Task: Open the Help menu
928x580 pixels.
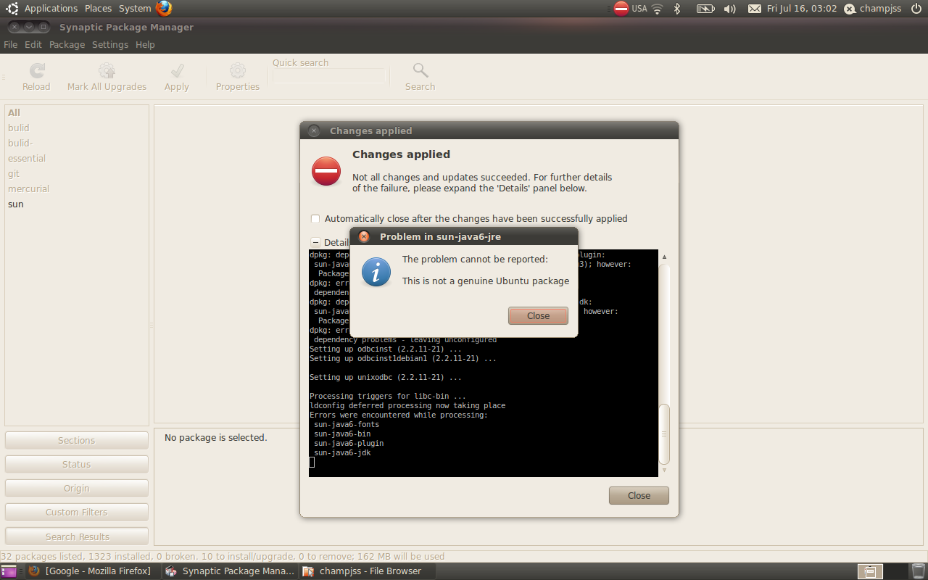Action: 145,45
